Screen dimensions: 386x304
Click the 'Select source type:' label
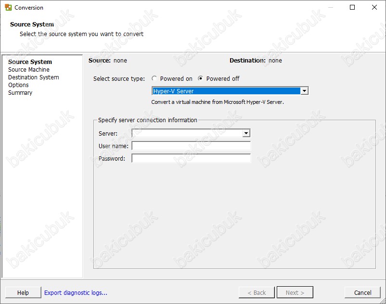click(119, 79)
